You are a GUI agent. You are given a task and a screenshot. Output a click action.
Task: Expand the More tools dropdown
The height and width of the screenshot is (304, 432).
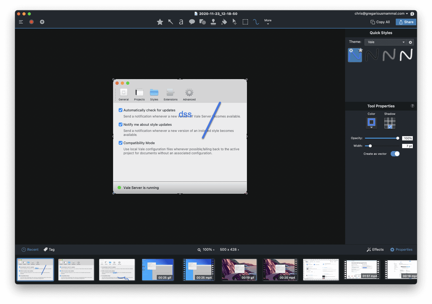pyautogui.click(x=268, y=22)
